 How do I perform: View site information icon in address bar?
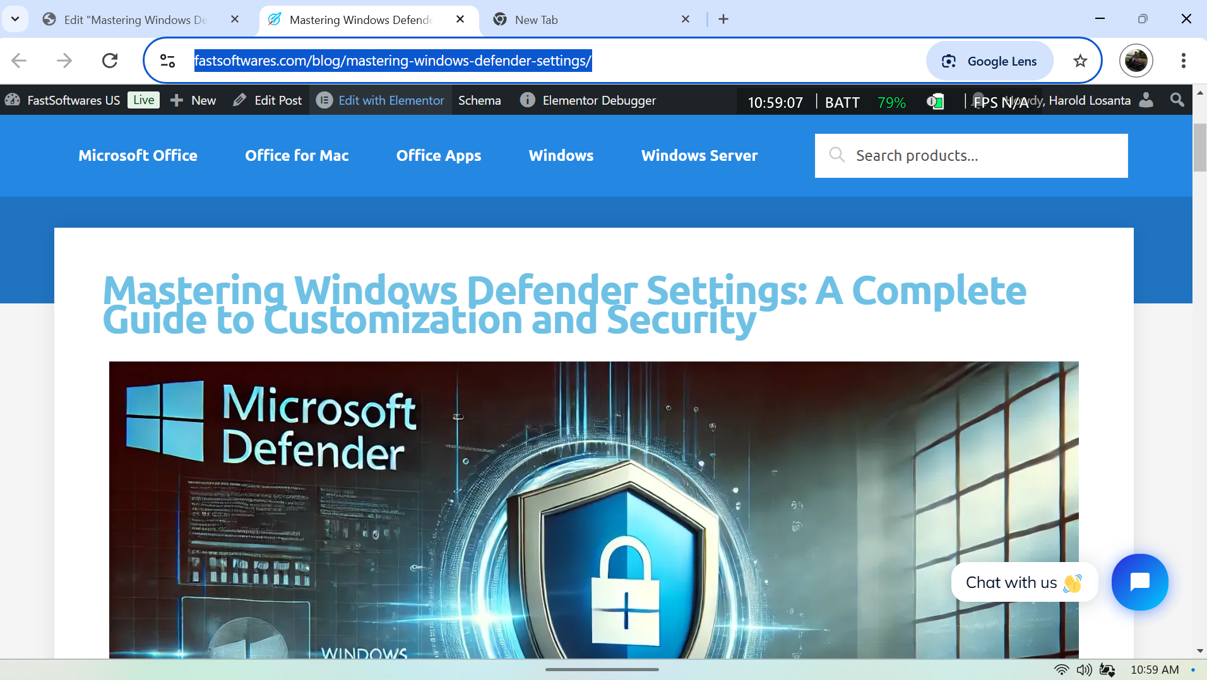point(167,61)
